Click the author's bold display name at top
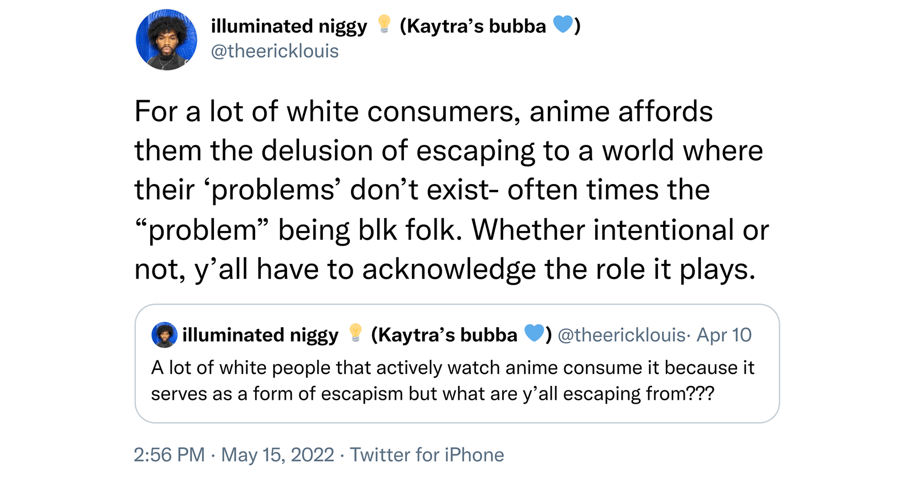The height and width of the screenshot is (484, 913). (289, 26)
